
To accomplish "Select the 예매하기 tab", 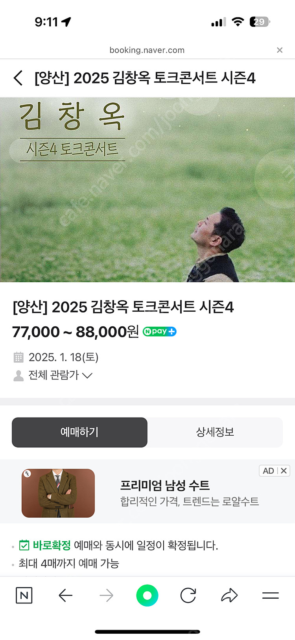I will coord(79,432).
